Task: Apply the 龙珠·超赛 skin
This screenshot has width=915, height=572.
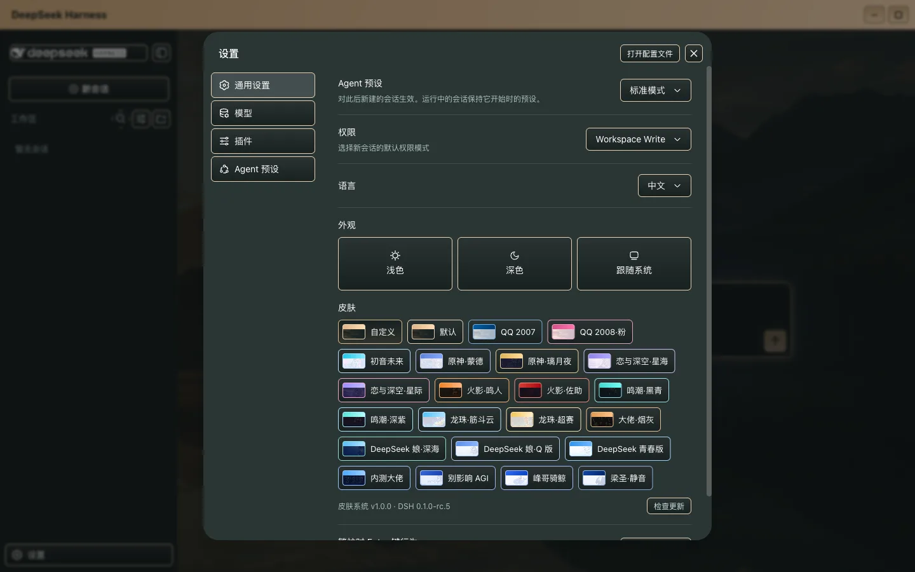Action: [543, 419]
